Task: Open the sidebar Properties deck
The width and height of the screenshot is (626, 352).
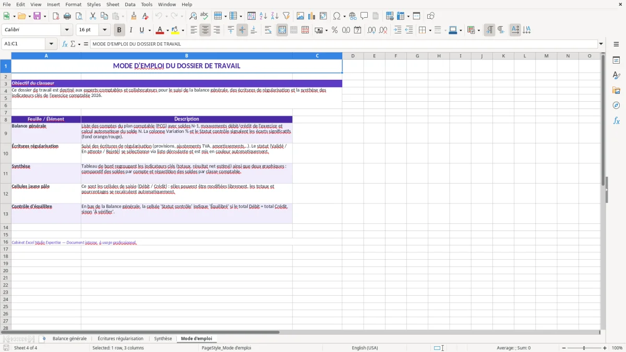Action: [616, 60]
